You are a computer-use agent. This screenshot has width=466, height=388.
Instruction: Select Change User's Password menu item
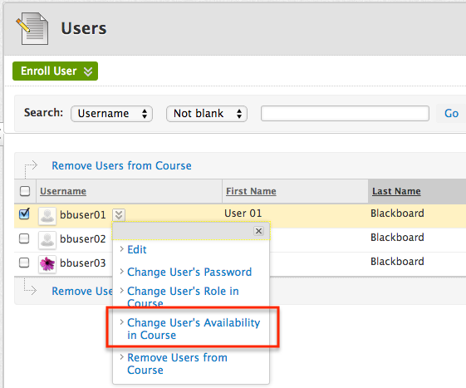pos(189,272)
